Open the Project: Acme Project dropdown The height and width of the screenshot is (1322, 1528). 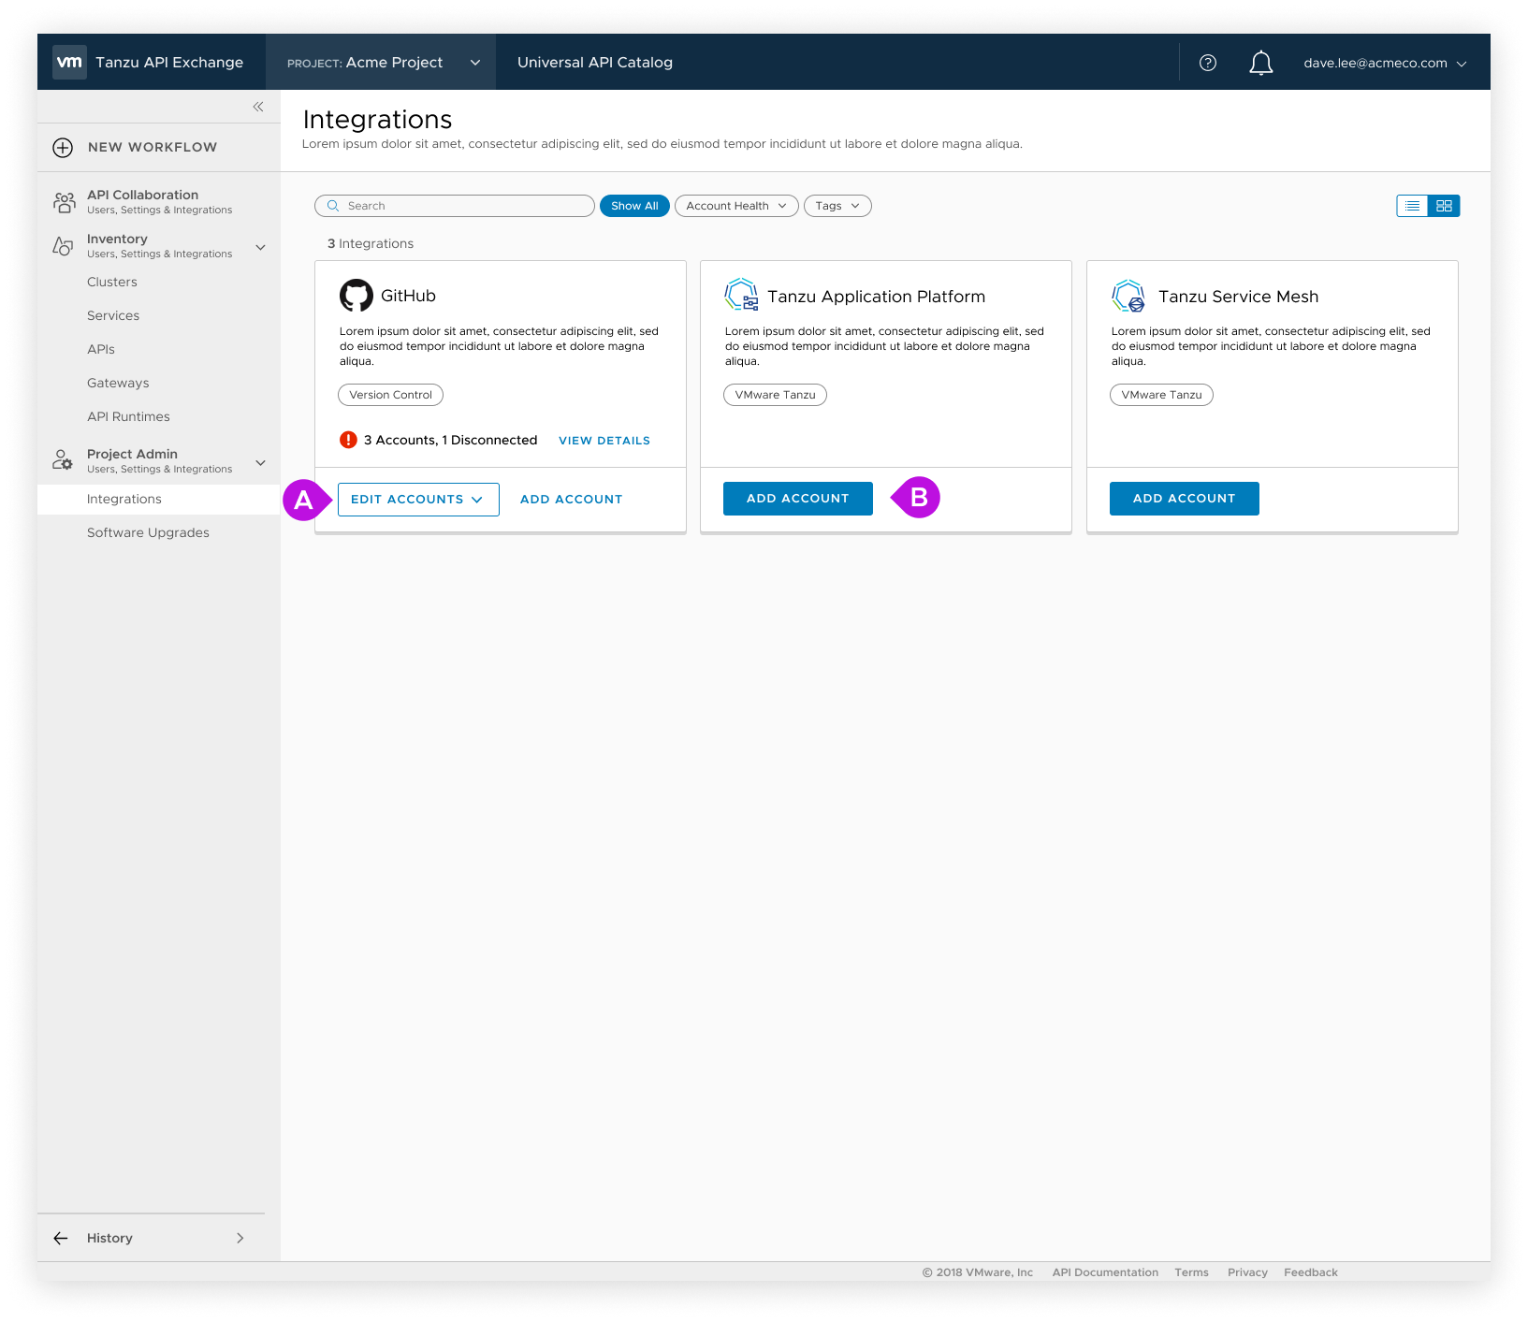[x=381, y=62]
